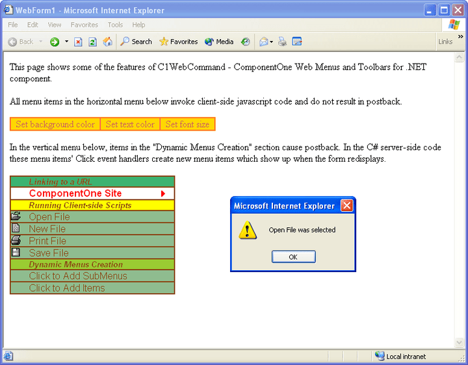Expand the toolbar overflow chevron above Links
Screen dimensions: 468x365
[x=461, y=36]
